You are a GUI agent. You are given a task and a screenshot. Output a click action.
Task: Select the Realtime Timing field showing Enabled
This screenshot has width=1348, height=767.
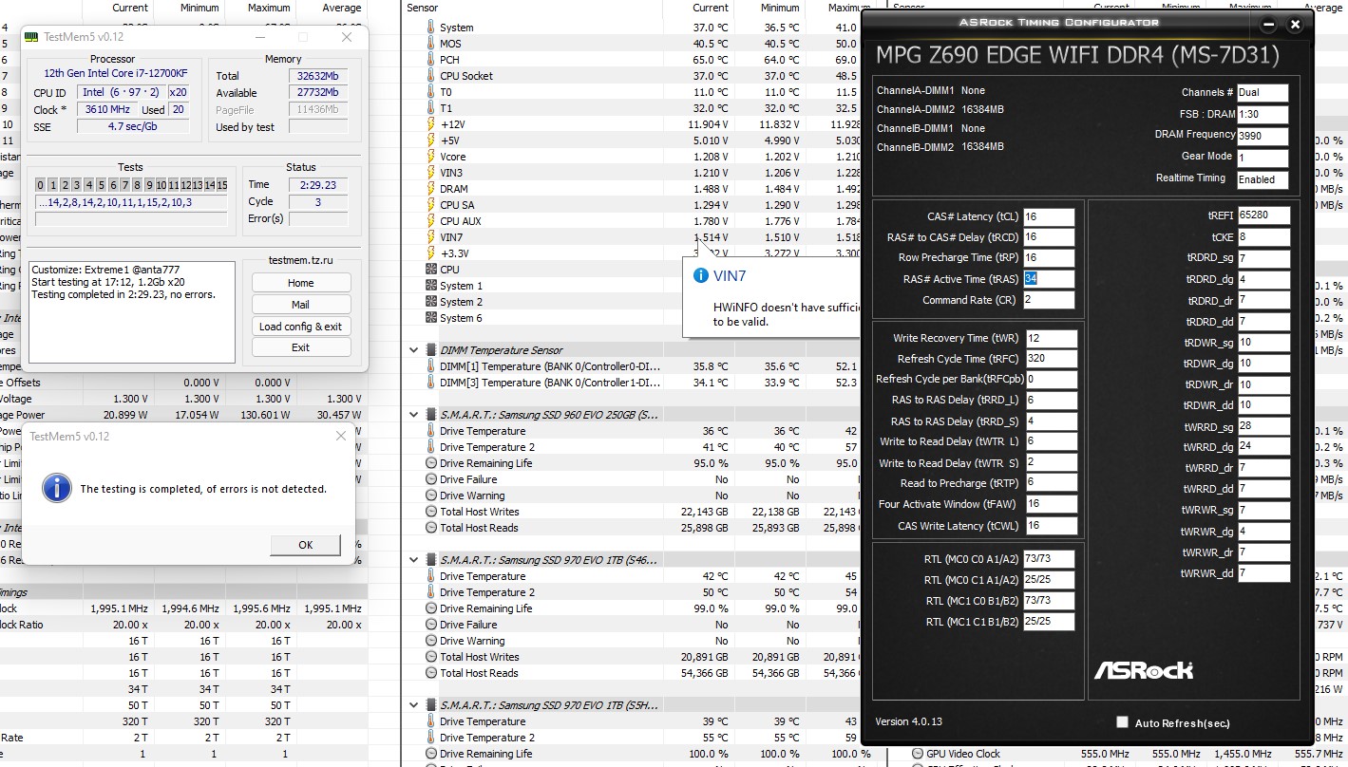[x=1263, y=179]
